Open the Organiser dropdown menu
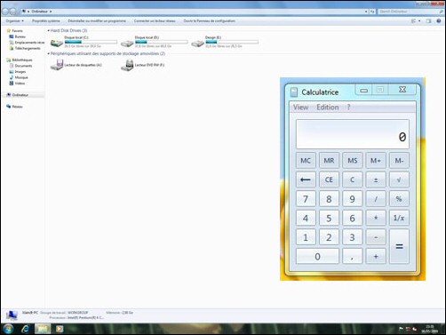This screenshot has height=335, width=446. [14, 21]
